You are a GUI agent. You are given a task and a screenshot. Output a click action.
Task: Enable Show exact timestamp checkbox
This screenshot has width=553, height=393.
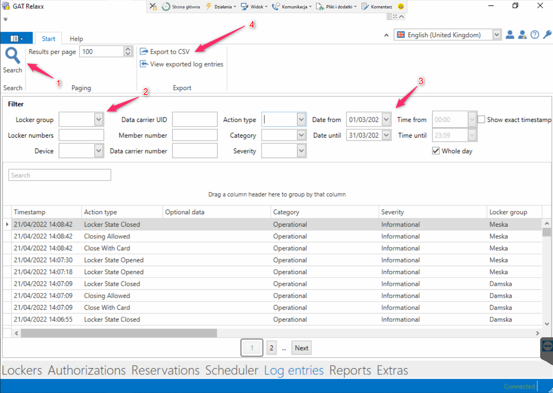click(x=481, y=120)
